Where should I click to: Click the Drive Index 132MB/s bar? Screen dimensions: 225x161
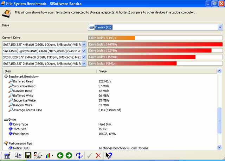click(150, 51)
